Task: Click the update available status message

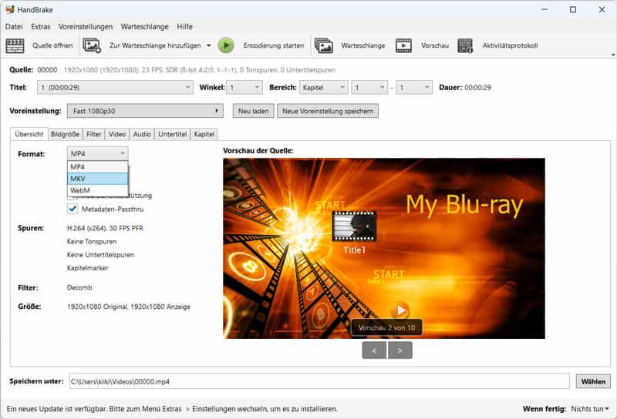Action: 172,409
